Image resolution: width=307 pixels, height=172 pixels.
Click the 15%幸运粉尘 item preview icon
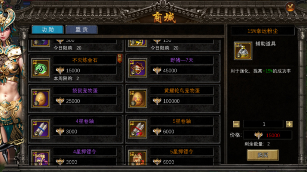[243, 51]
